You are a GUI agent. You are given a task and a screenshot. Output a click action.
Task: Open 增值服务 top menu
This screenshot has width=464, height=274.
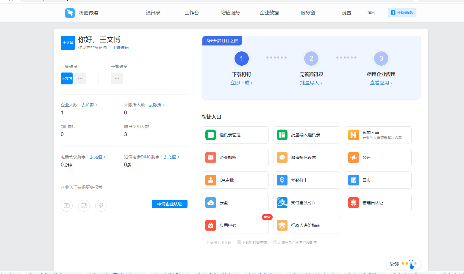click(x=230, y=13)
